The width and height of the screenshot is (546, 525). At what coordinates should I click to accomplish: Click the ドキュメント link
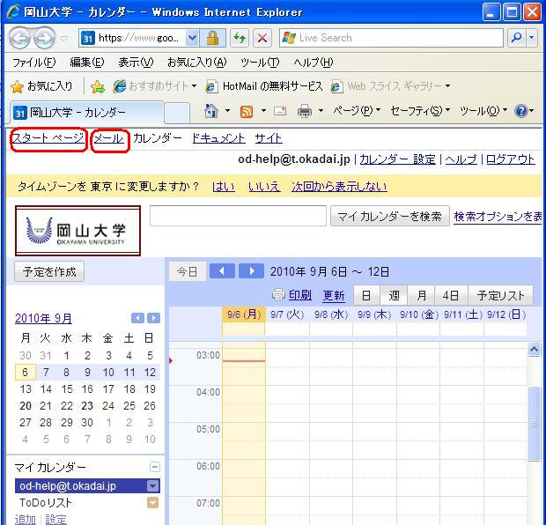coord(218,138)
